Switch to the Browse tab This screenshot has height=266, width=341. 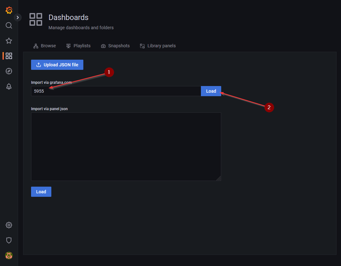pos(45,46)
